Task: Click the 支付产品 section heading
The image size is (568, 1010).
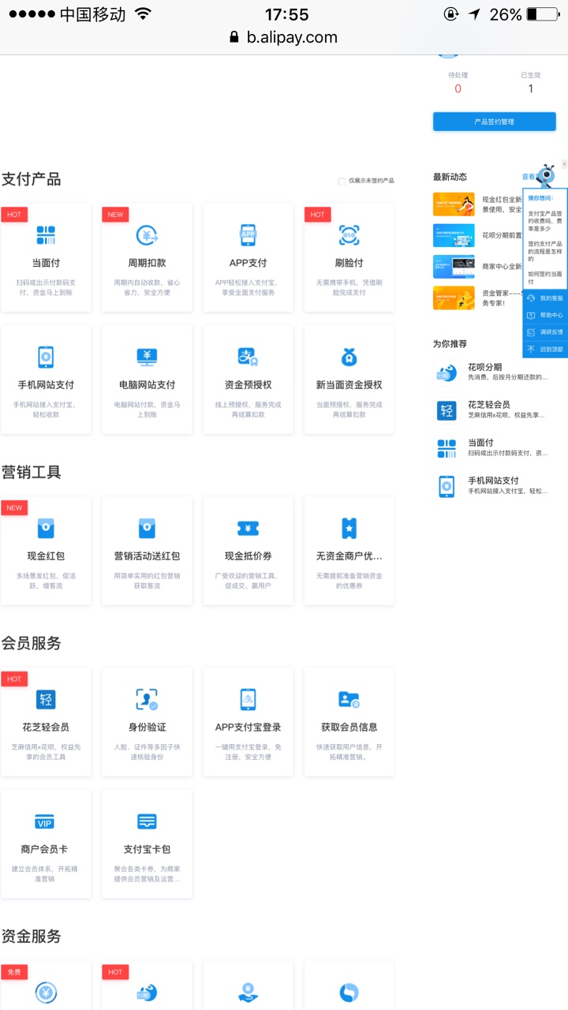Action: click(x=31, y=179)
